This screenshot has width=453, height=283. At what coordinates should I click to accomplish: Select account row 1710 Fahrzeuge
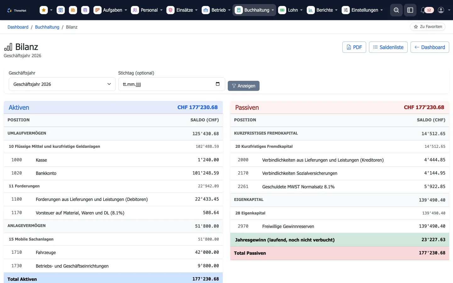click(113, 252)
